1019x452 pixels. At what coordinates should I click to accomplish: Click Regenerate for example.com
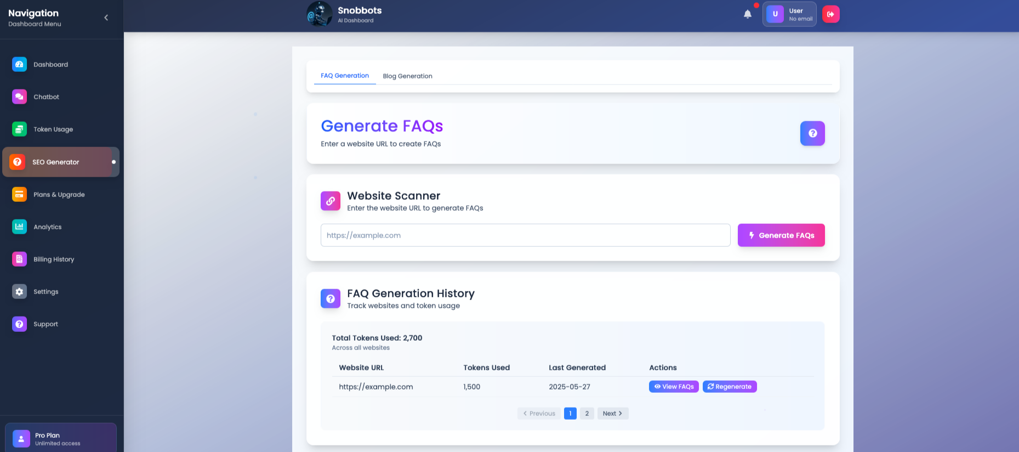(729, 387)
